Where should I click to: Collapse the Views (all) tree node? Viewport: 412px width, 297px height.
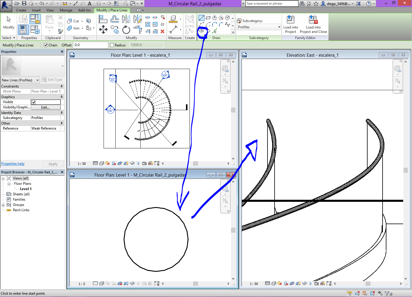(3, 179)
